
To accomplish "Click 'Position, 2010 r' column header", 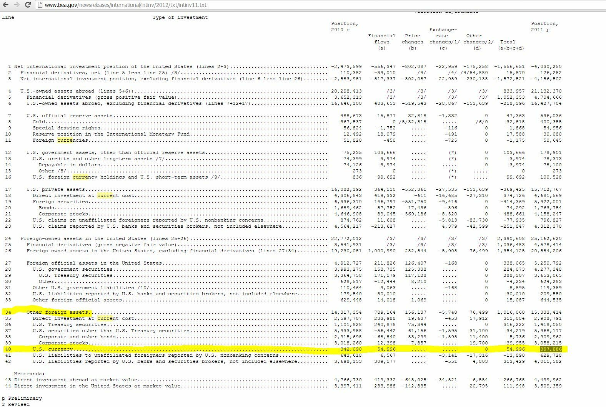I will point(345,27).
